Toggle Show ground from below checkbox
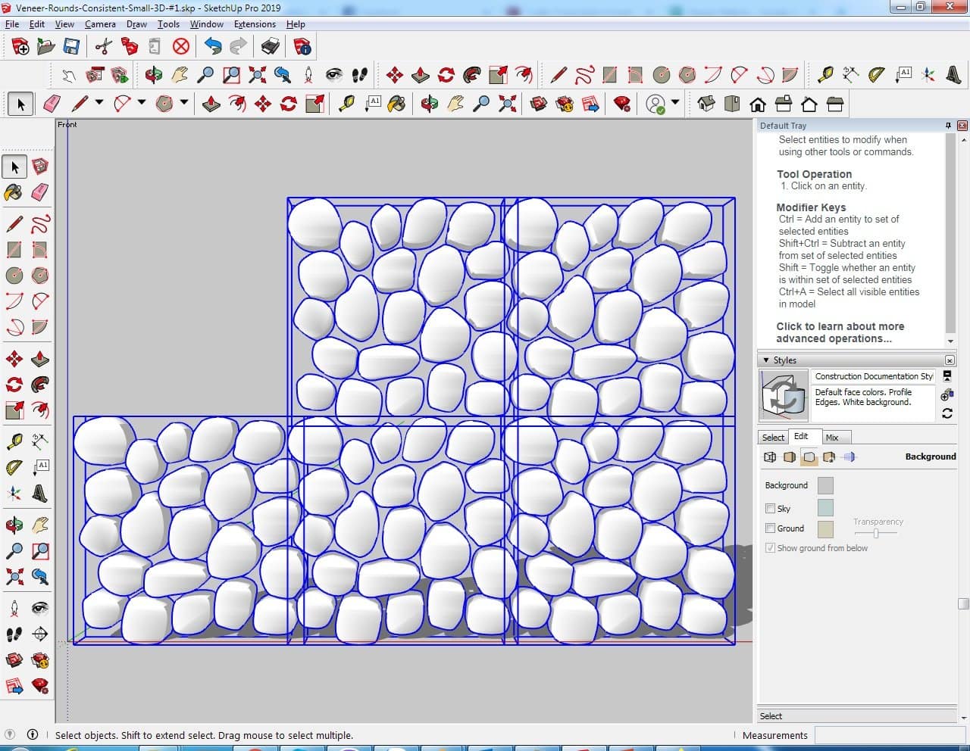 point(770,548)
